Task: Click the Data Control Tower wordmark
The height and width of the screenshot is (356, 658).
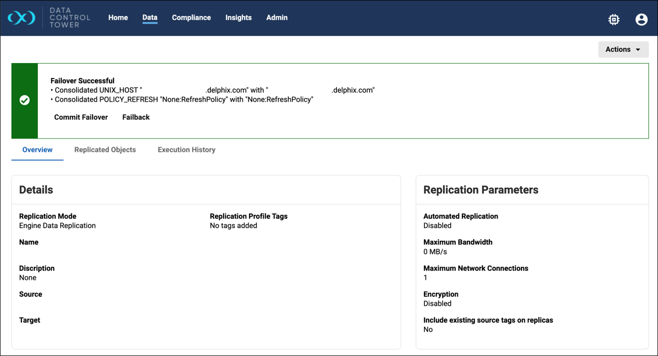Action: [x=70, y=17]
